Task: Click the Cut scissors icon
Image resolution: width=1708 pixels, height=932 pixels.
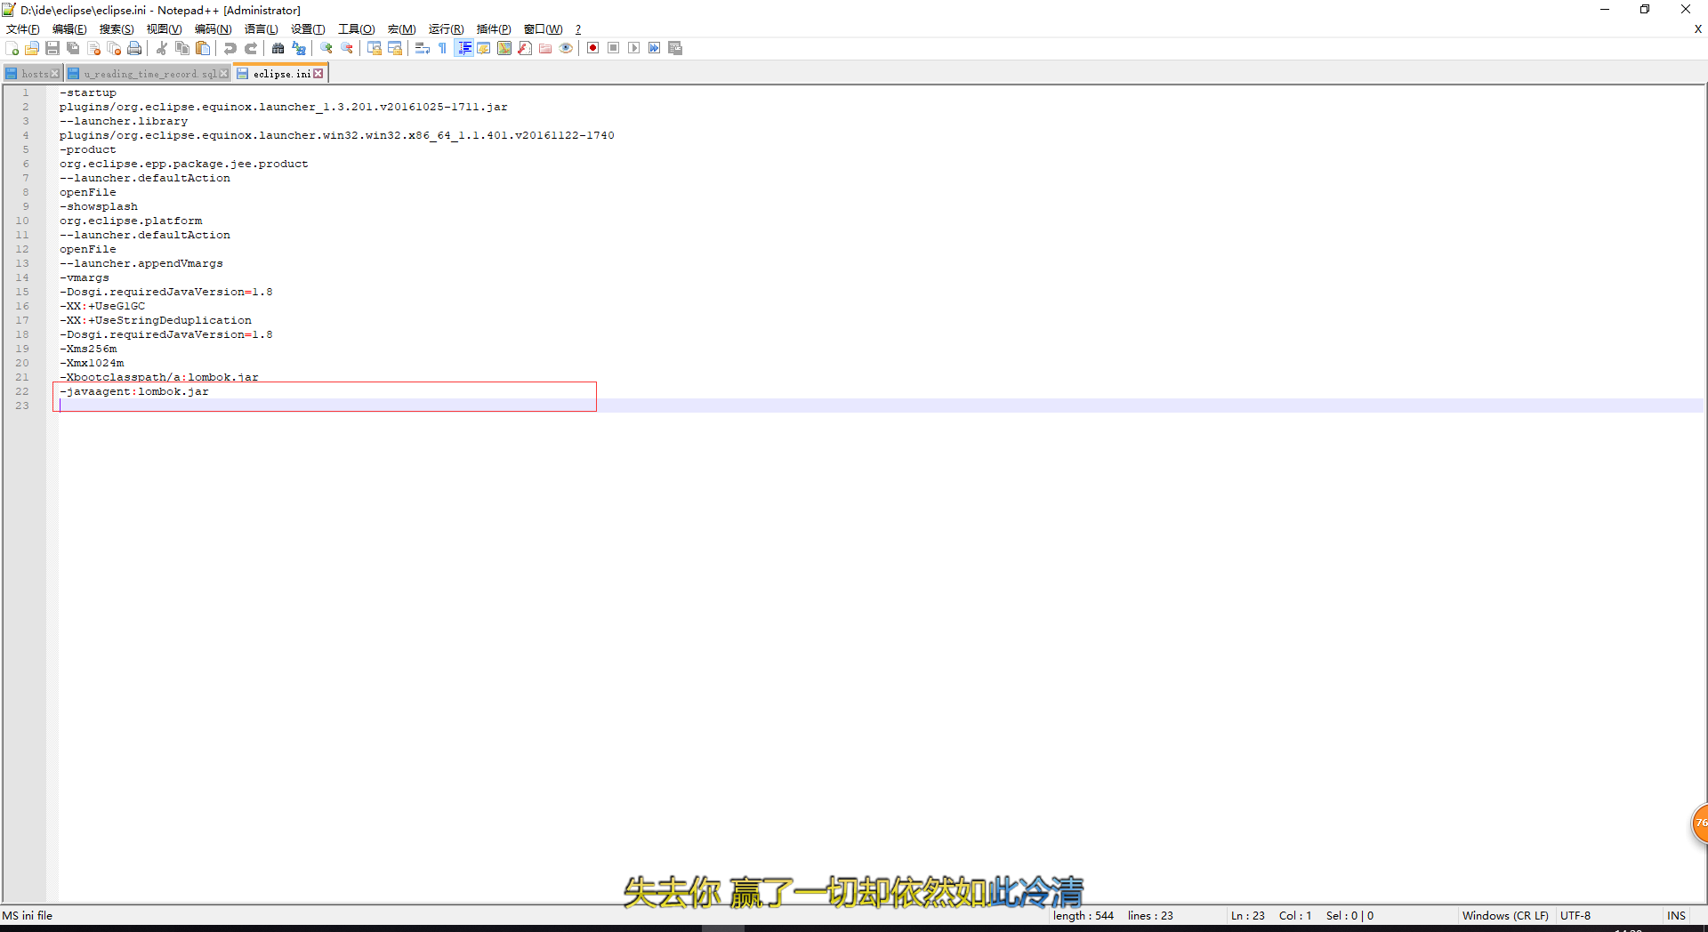Action: point(162,48)
